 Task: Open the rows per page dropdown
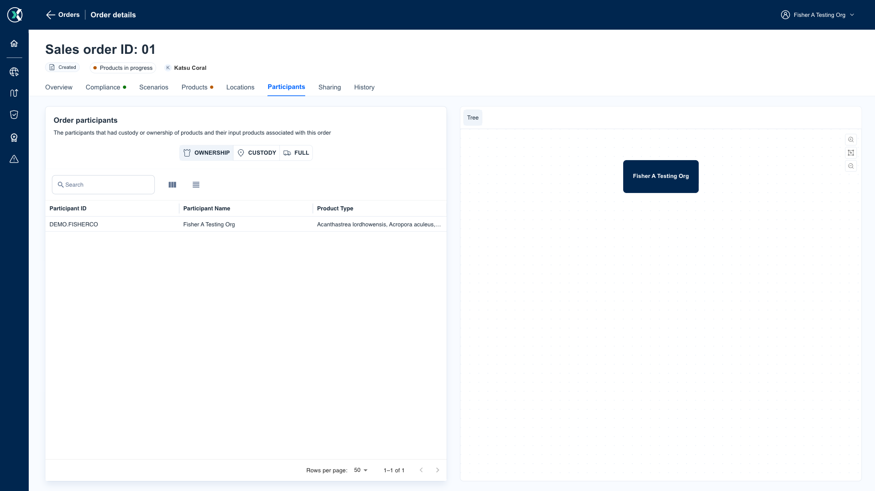tap(361, 470)
